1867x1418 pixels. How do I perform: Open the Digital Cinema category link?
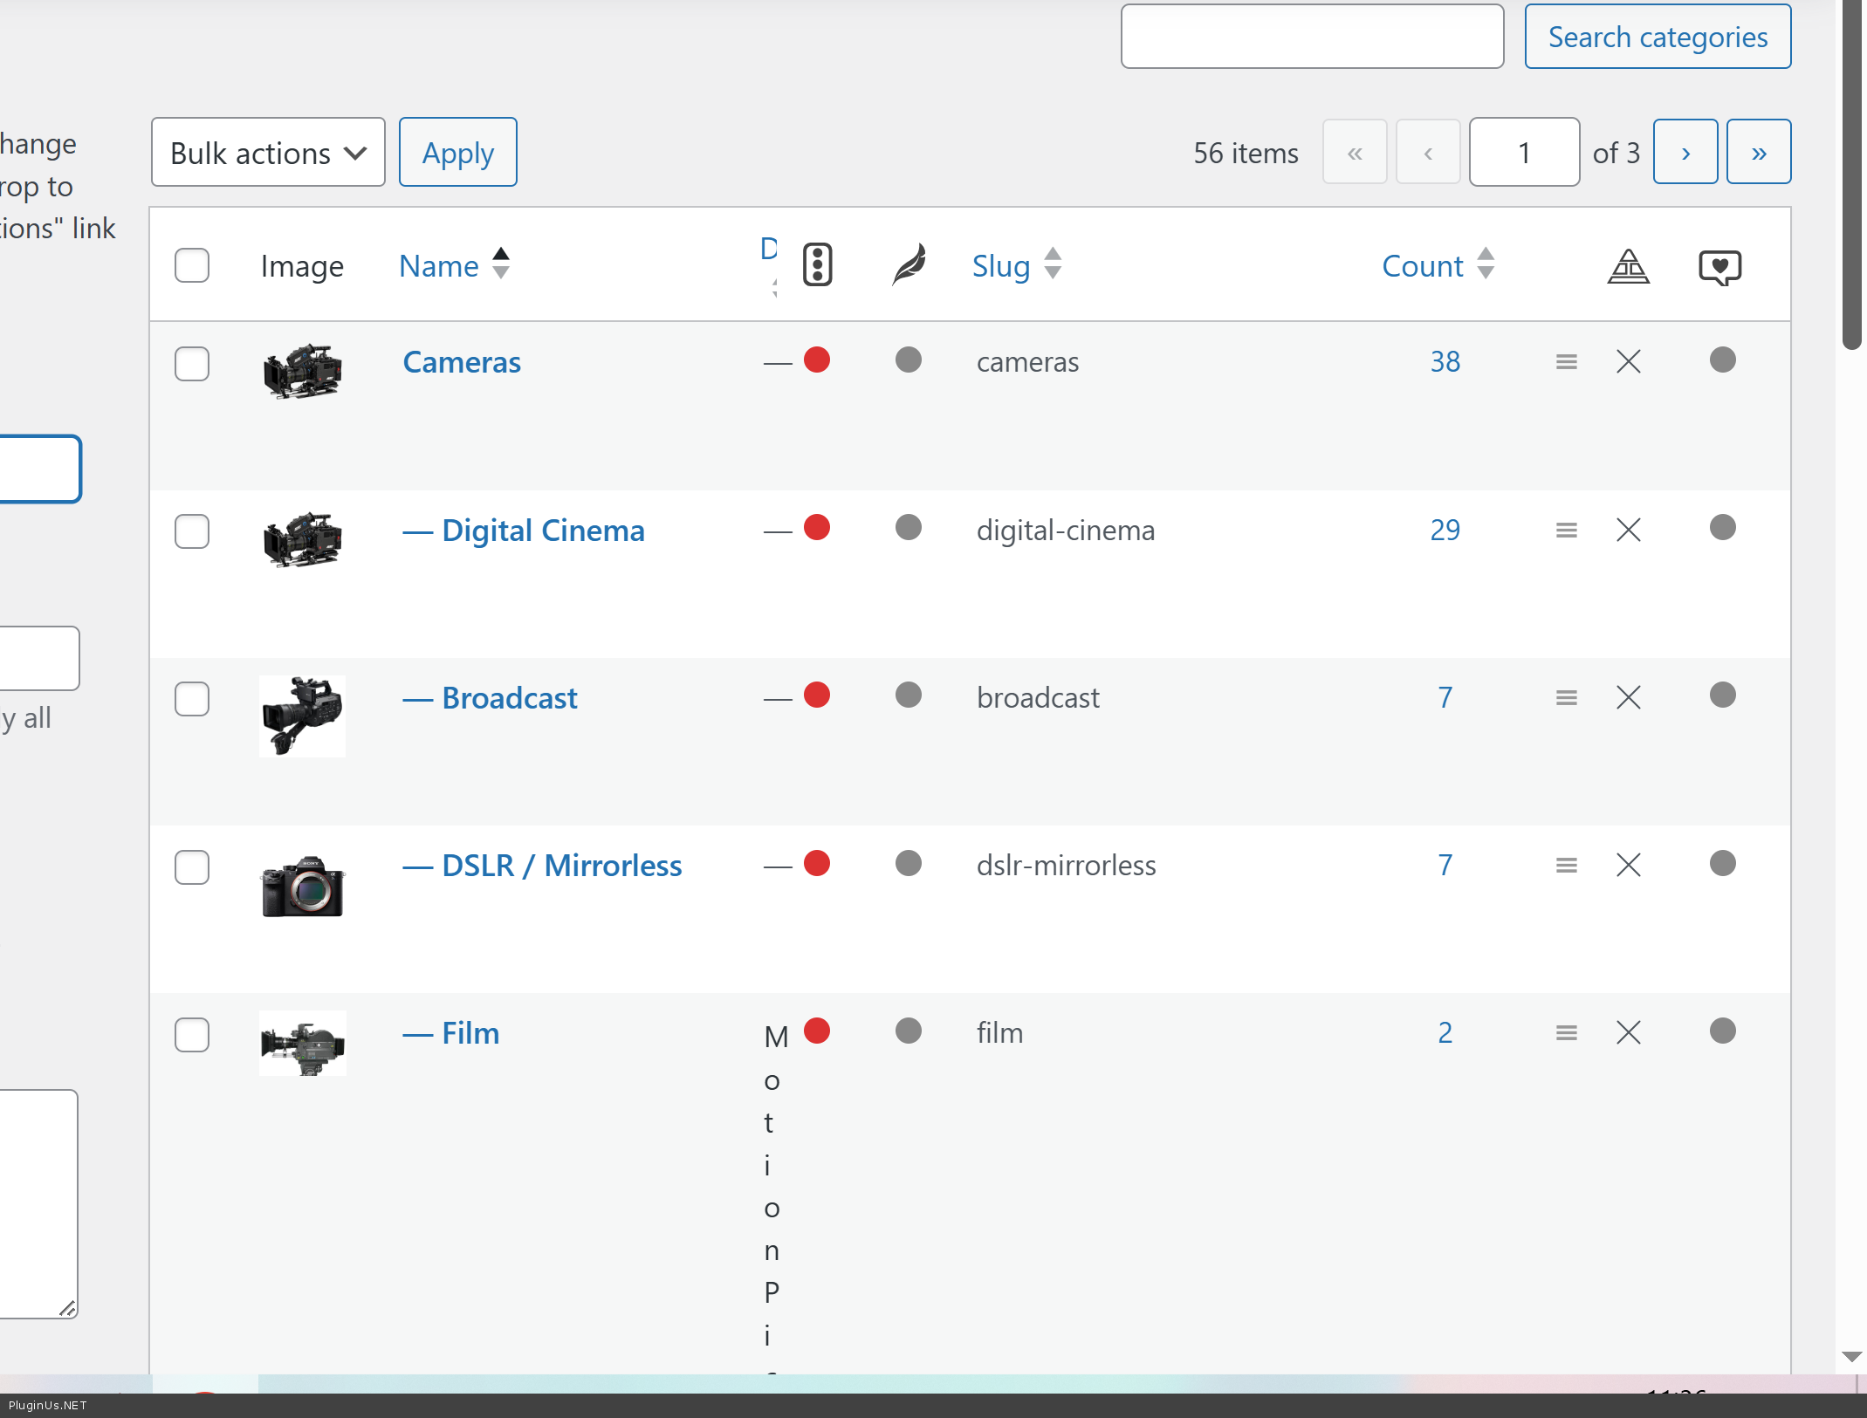pos(543,530)
